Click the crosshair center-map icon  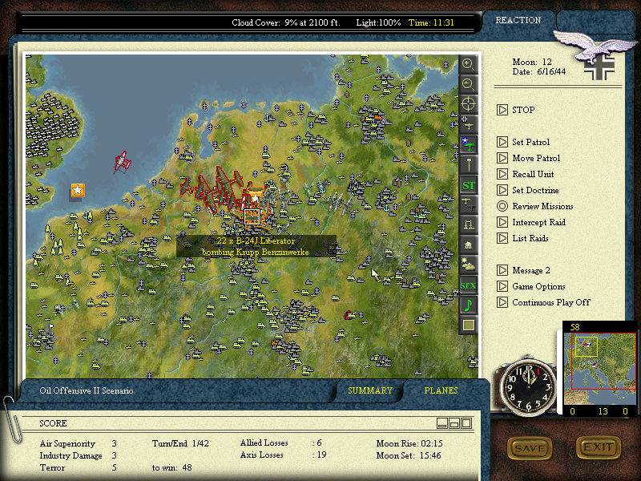click(x=468, y=104)
